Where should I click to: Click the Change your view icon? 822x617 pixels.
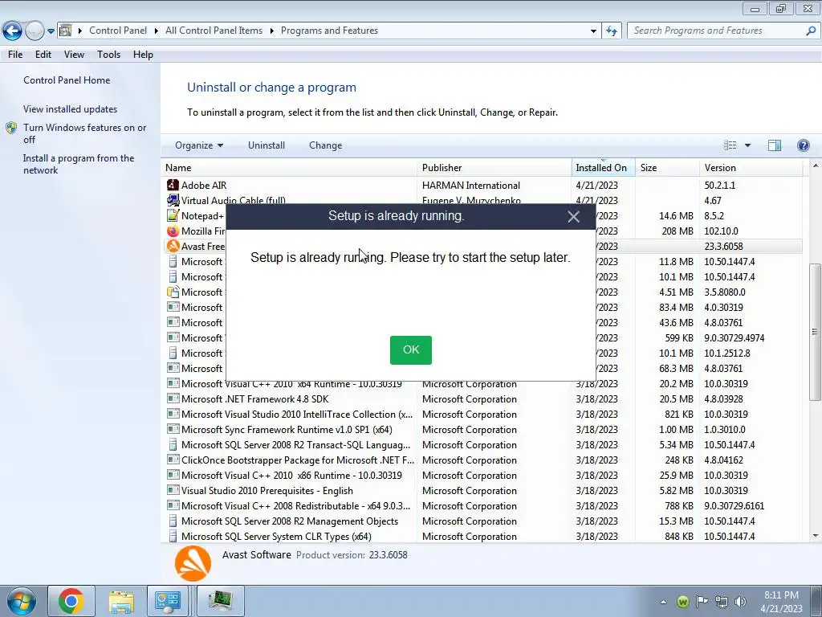[730, 145]
